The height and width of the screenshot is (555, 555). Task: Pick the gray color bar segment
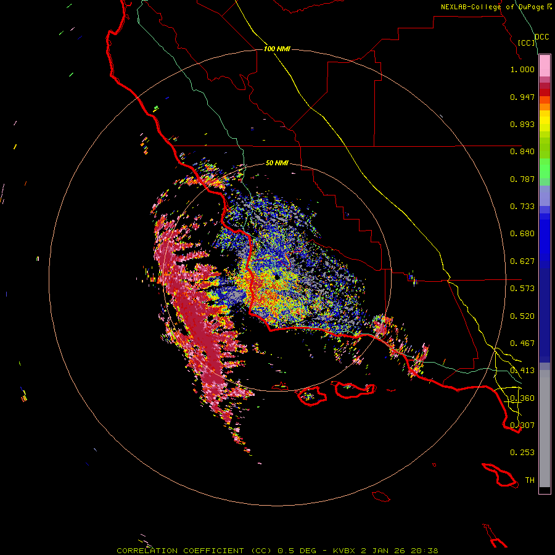[545, 429]
